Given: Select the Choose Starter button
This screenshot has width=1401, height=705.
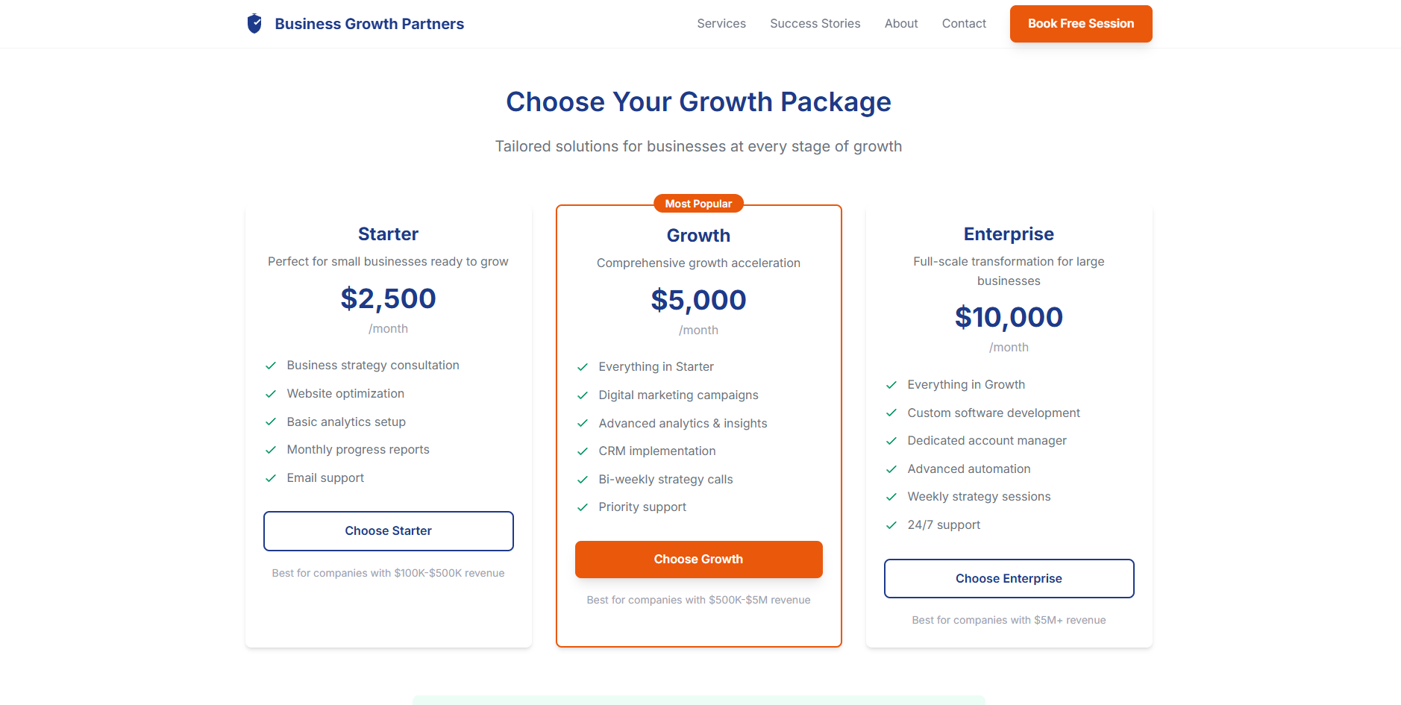Looking at the screenshot, I should pos(388,531).
